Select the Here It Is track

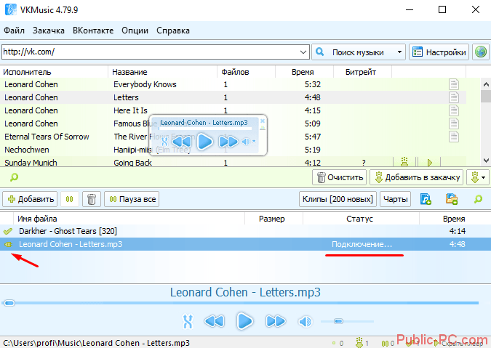pyautogui.click(x=233, y=110)
